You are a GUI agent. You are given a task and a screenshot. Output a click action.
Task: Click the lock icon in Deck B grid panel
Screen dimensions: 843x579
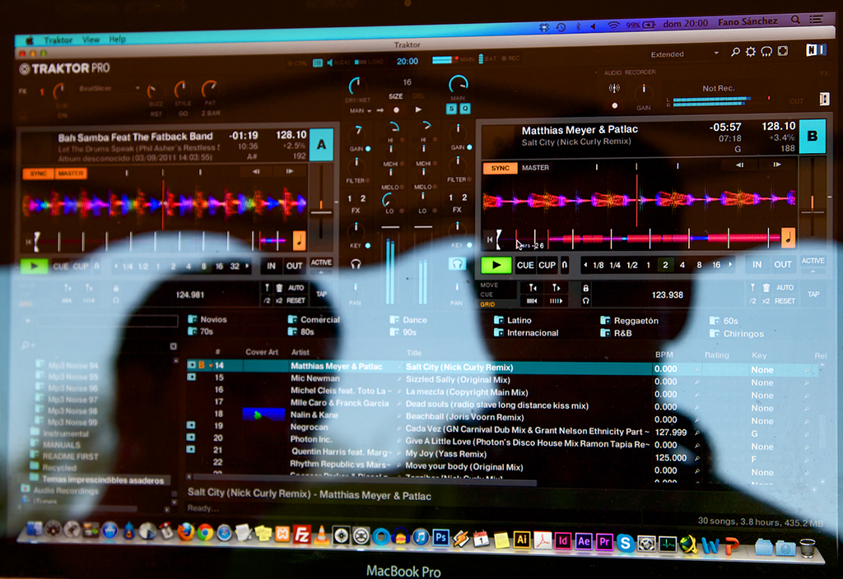[x=585, y=288]
